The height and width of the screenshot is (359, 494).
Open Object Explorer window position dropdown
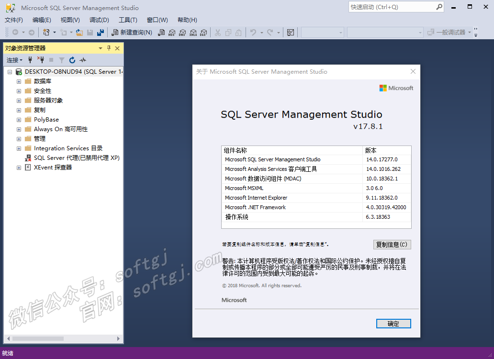pyautogui.click(x=101, y=48)
